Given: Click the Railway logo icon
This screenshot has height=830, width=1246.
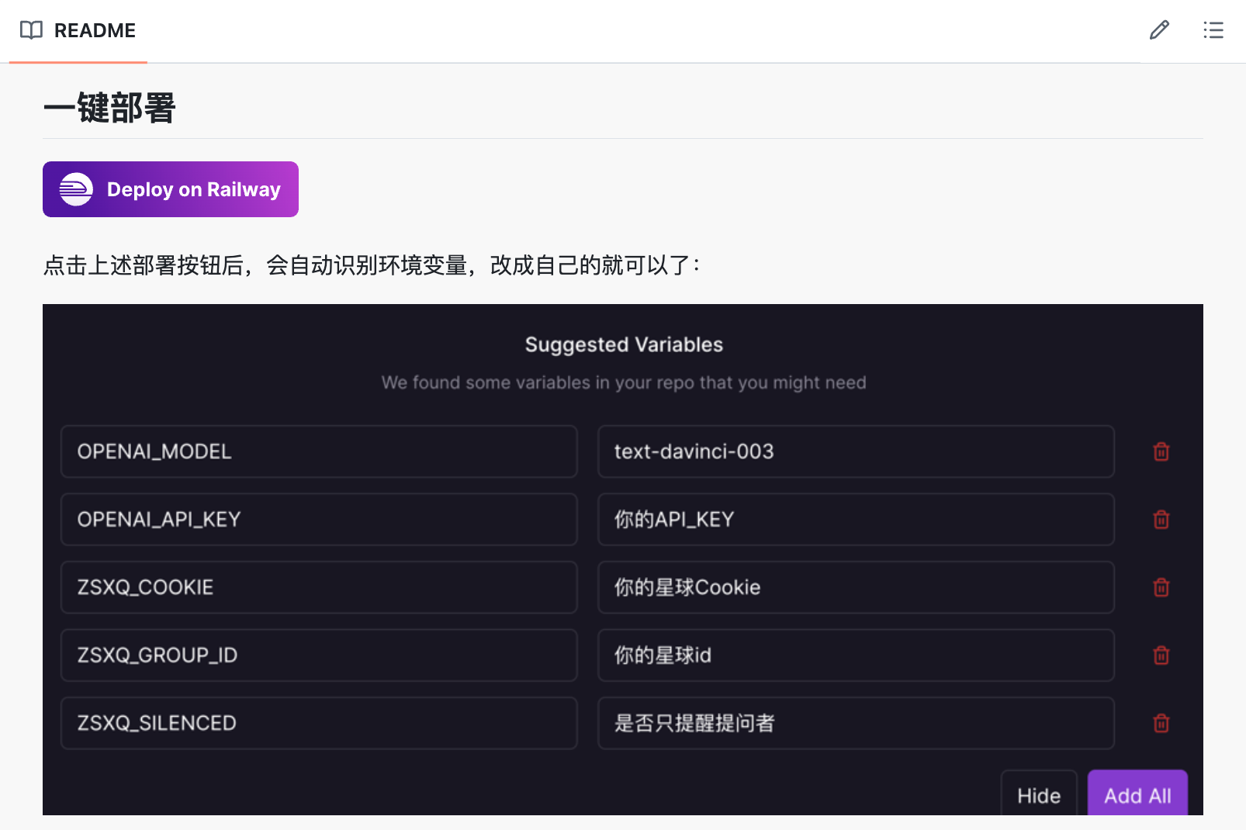Looking at the screenshot, I should pos(76,189).
